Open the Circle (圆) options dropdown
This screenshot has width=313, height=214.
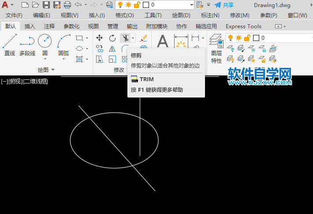click(x=45, y=59)
